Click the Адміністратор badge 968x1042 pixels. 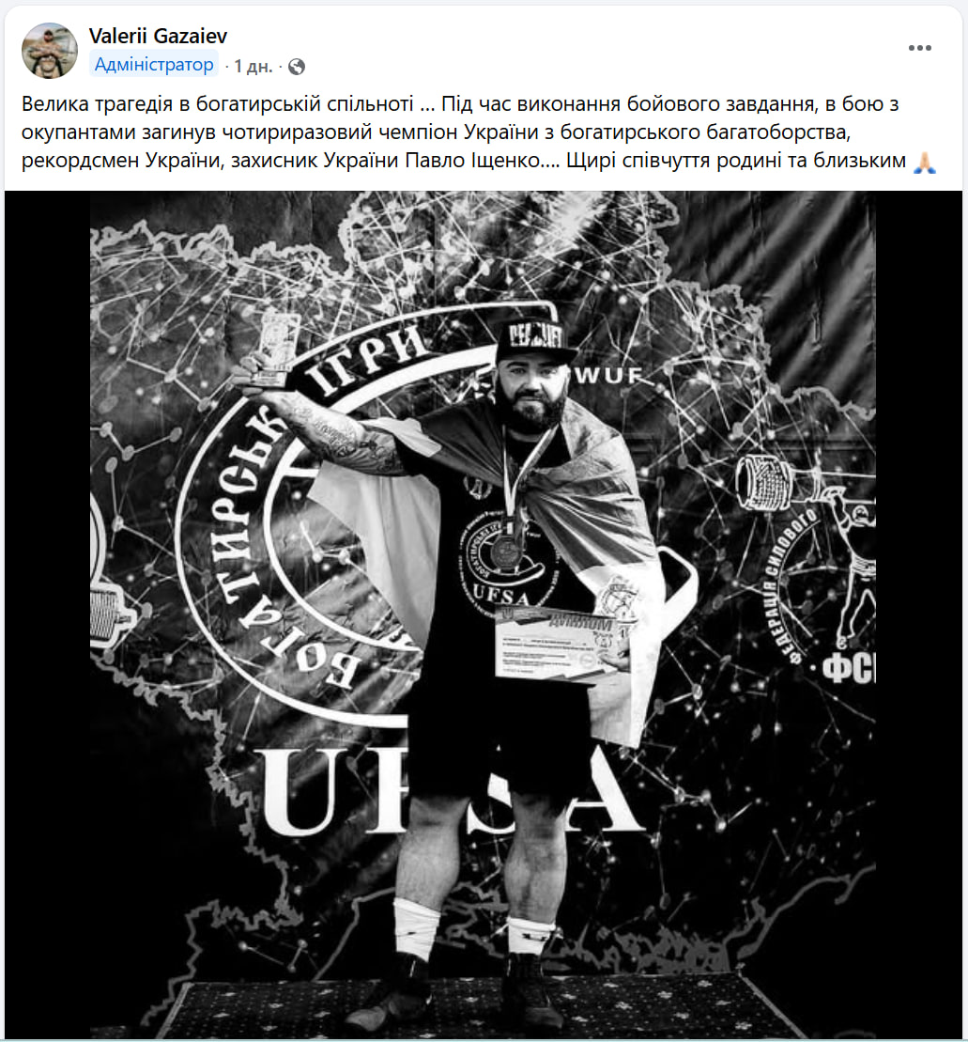point(154,64)
